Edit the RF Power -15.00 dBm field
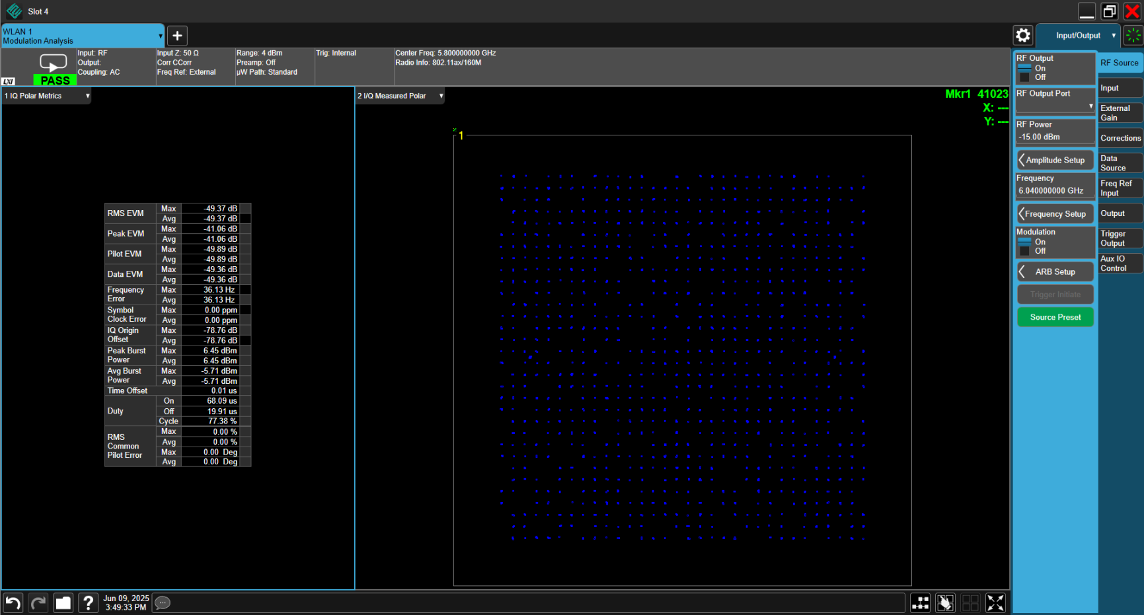The image size is (1144, 615). click(1055, 137)
